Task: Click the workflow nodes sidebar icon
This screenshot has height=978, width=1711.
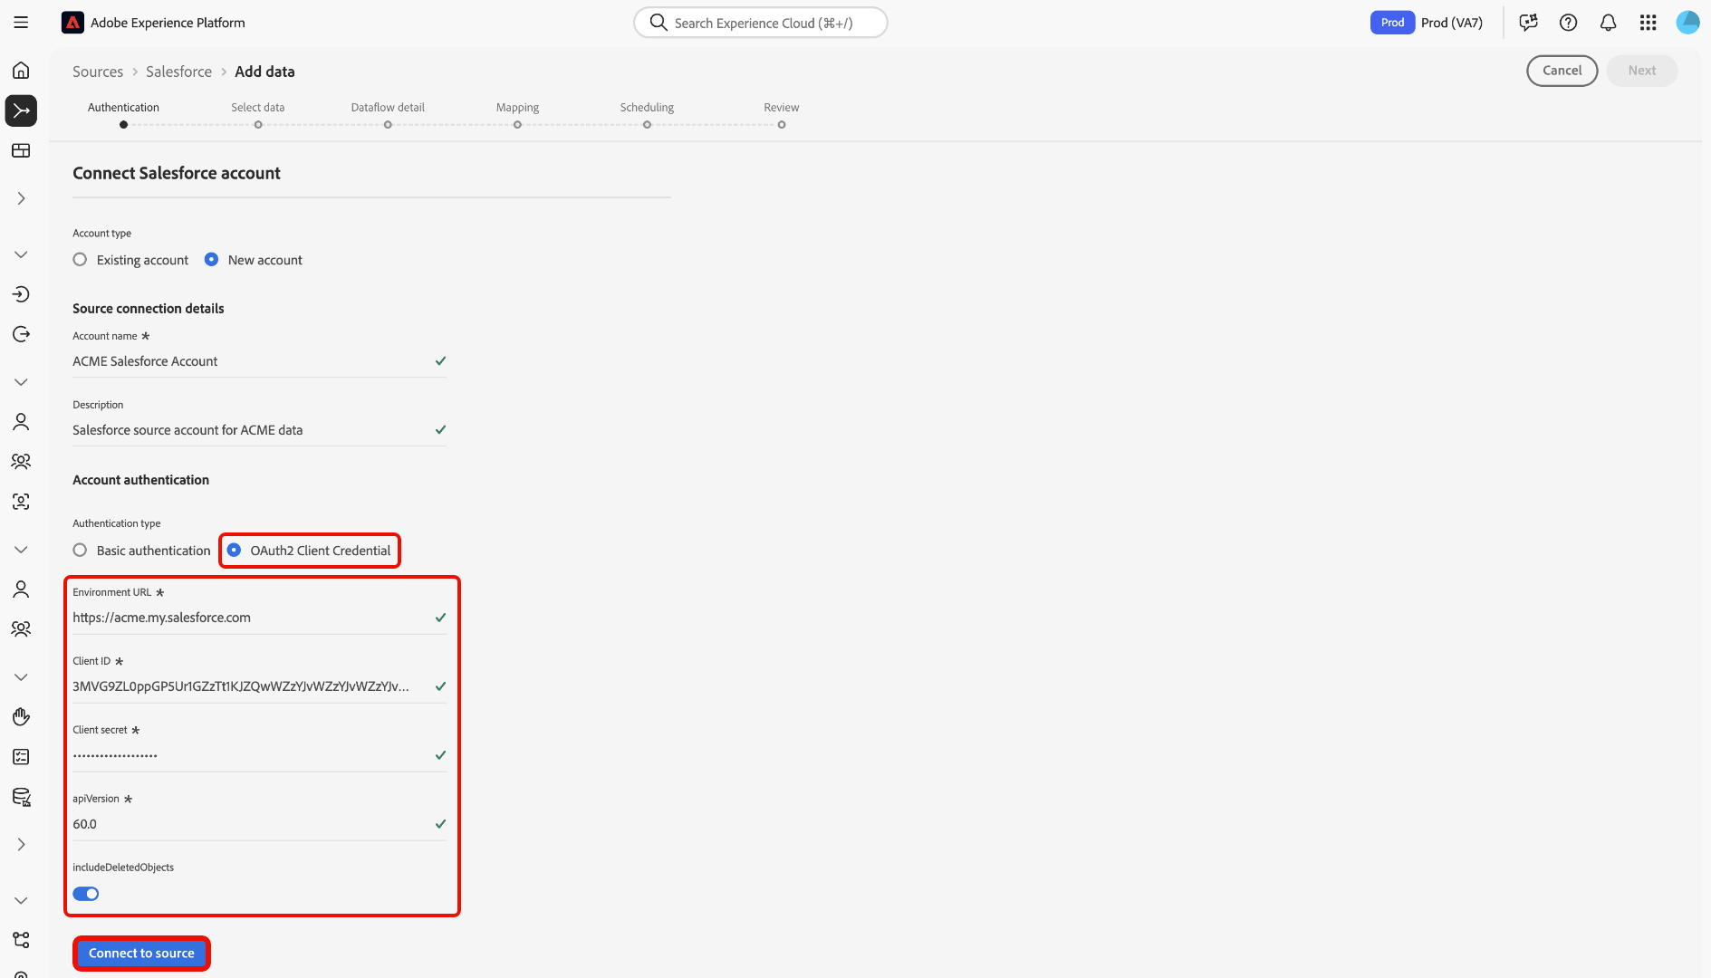Action: (21, 940)
